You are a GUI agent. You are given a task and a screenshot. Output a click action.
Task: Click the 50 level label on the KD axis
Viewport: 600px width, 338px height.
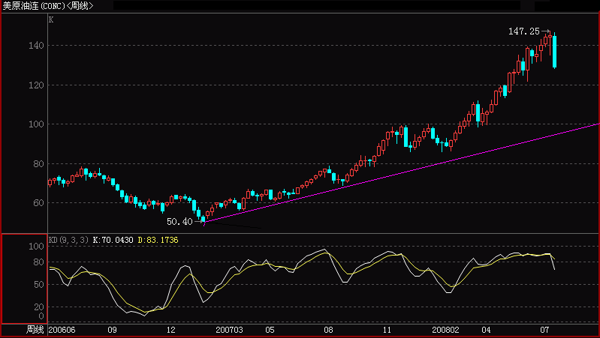pyautogui.click(x=38, y=285)
